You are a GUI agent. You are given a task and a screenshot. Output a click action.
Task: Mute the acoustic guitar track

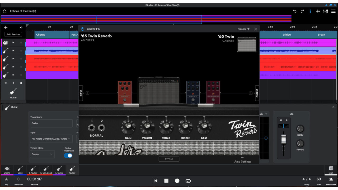(13, 75)
